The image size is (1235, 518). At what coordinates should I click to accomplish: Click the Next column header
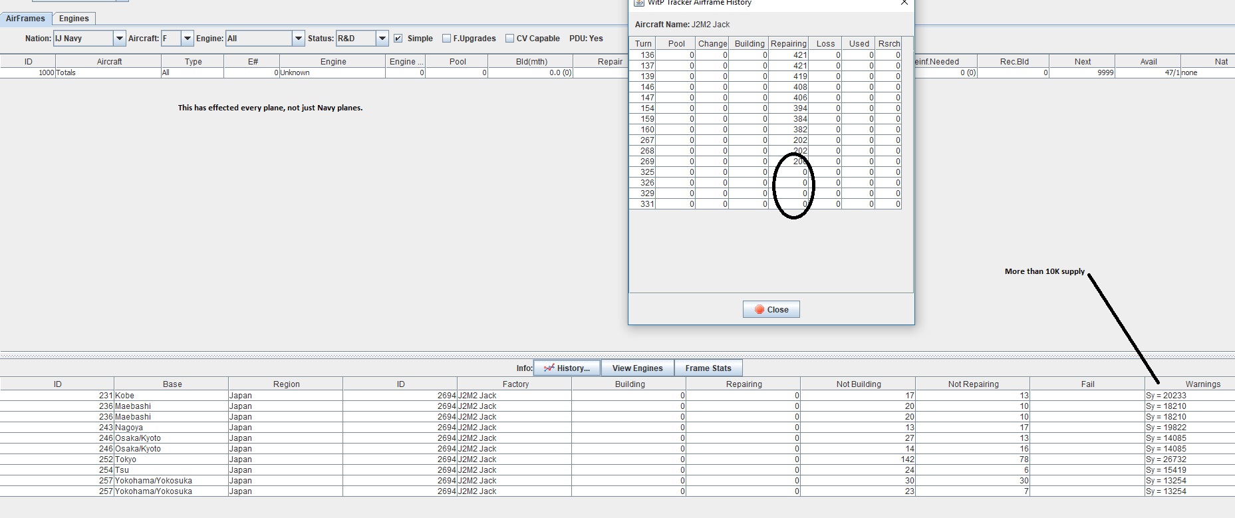pos(1082,61)
